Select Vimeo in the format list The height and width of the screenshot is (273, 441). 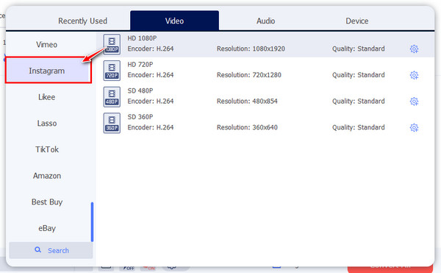(47, 44)
